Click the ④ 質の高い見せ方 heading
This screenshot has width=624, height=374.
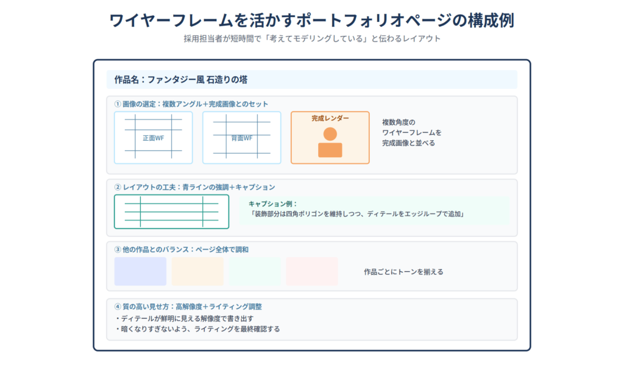(188, 306)
